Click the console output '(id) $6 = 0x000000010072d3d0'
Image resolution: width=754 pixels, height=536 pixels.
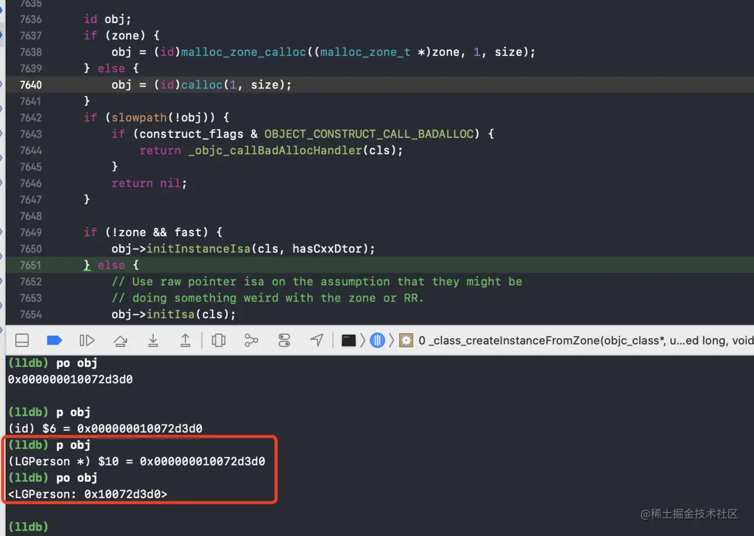tap(105, 428)
